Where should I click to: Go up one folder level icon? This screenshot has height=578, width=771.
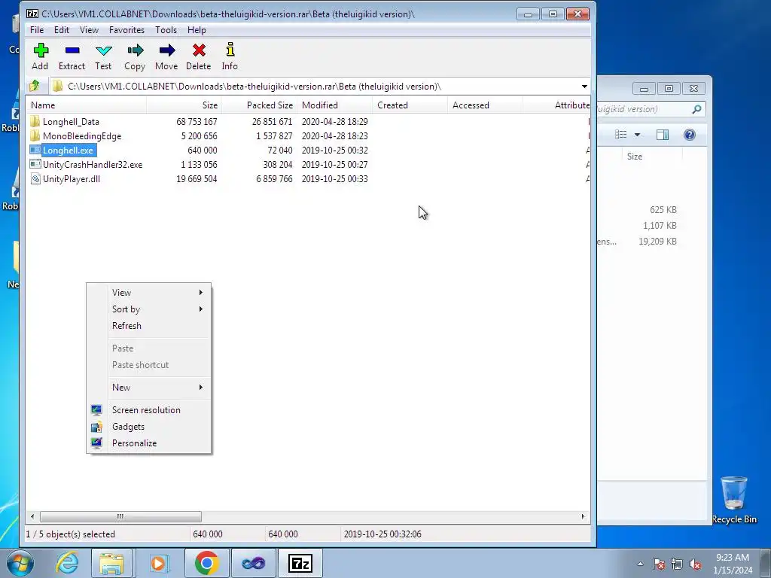click(x=35, y=86)
